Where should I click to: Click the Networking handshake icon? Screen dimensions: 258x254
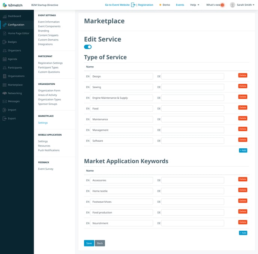point(4,93)
